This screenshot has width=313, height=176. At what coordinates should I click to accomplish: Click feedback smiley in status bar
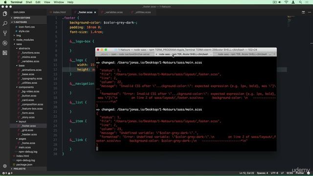coord(309,173)
